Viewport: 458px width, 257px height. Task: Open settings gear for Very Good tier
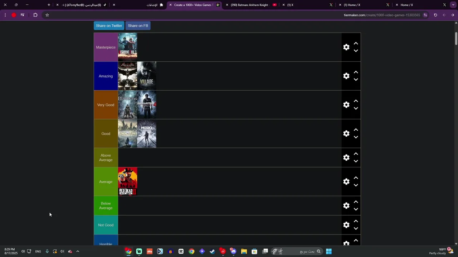(x=346, y=105)
